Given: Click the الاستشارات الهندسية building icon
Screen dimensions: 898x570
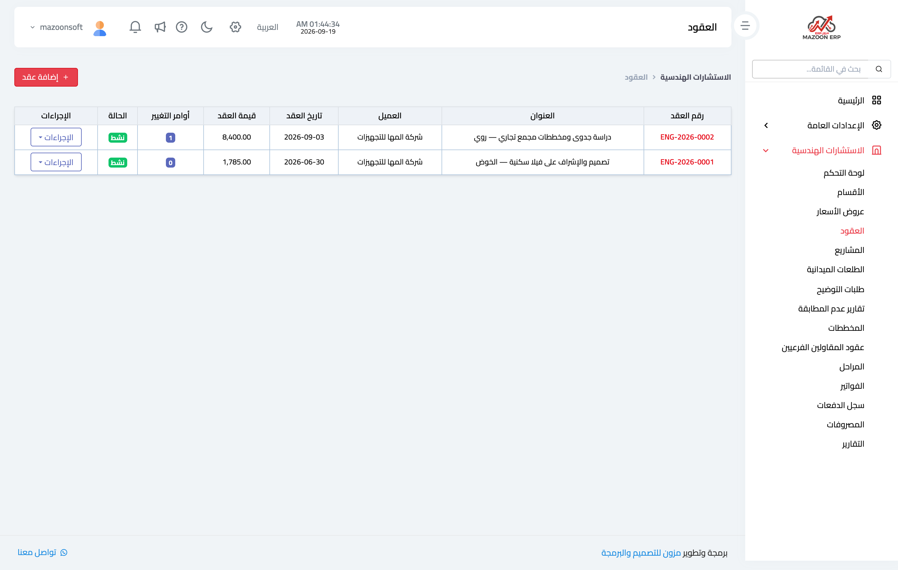Looking at the screenshot, I should [x=876, y=150].
